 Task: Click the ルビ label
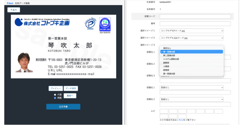153,111
